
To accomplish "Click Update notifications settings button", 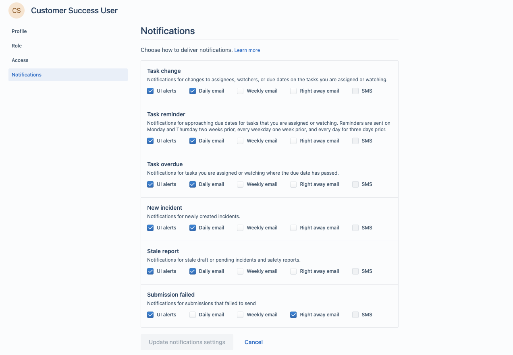I will pyautogui.click(x=187, y=342).
